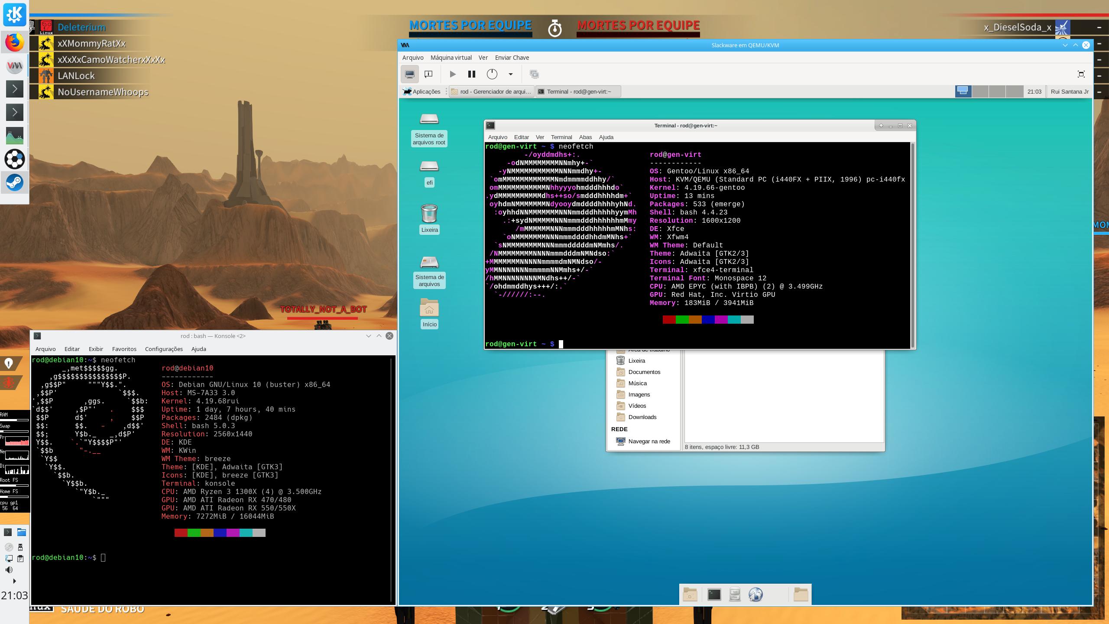
Task: Click the Downloads folder in sidebar
Action: (642, 417)
